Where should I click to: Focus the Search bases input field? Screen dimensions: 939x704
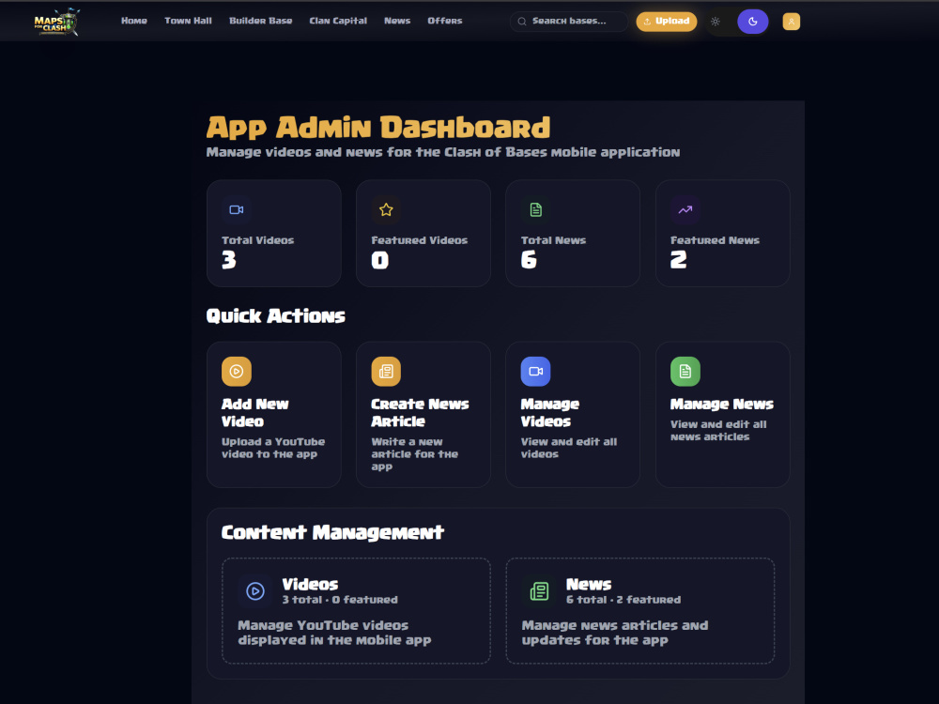[x=569, y=22]
